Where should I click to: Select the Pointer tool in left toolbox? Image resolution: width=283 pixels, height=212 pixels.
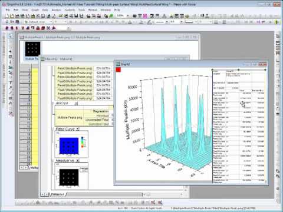pos(10,36)
